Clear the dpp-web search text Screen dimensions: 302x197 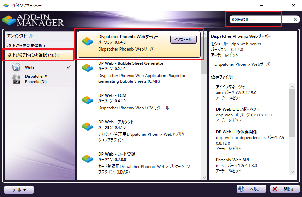tap(295, 19)
